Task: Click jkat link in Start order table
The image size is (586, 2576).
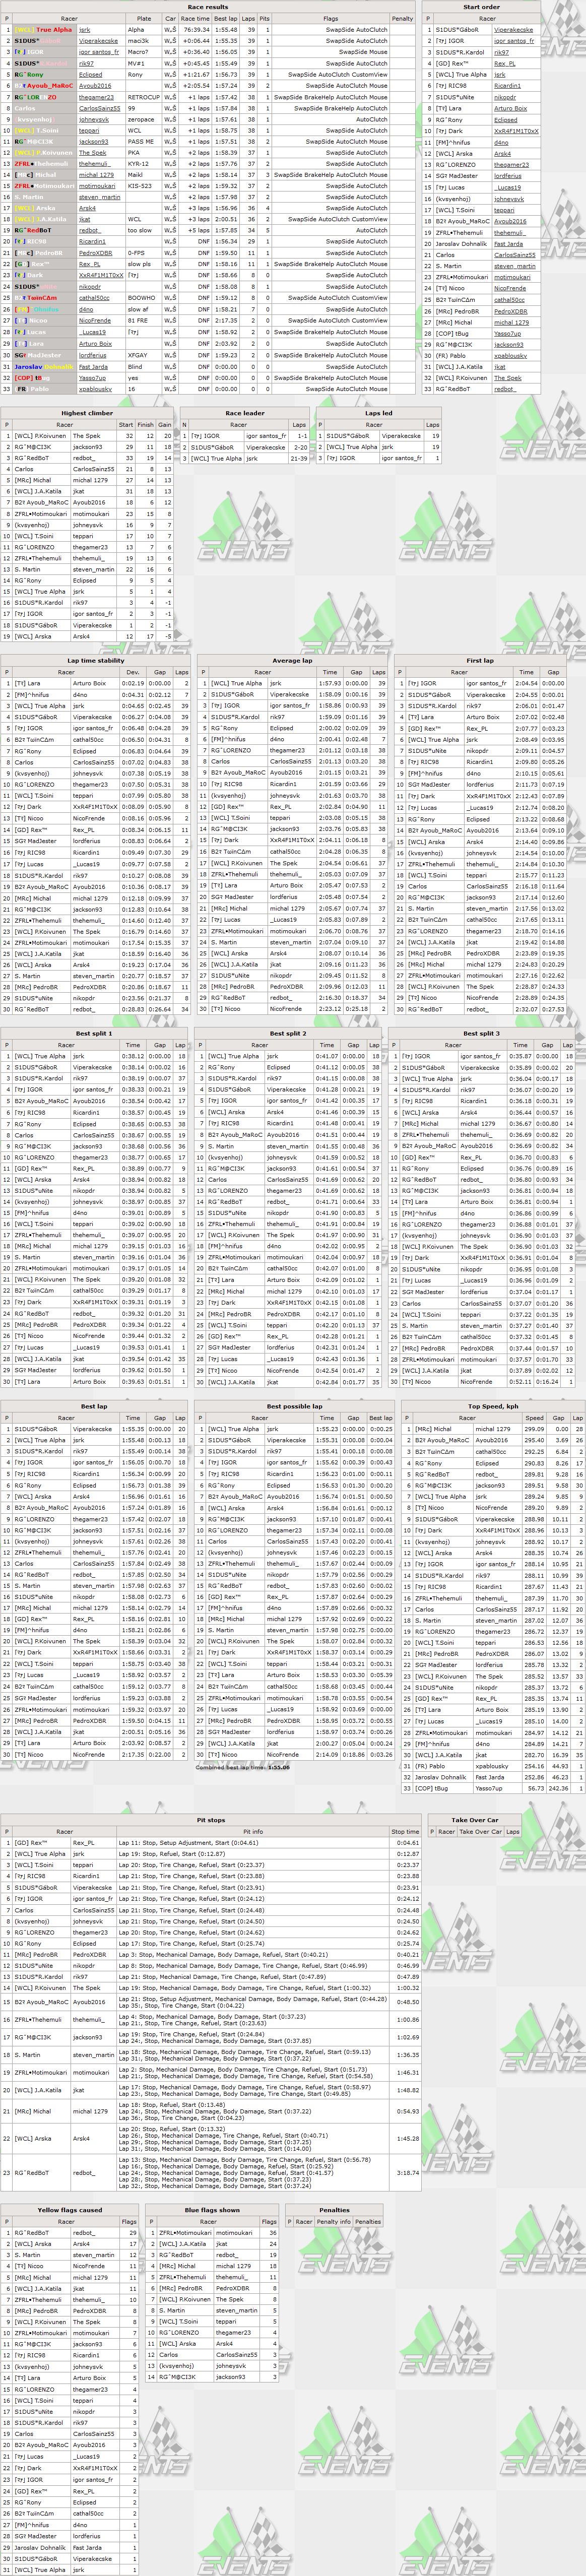Action: tap(500, 366)
